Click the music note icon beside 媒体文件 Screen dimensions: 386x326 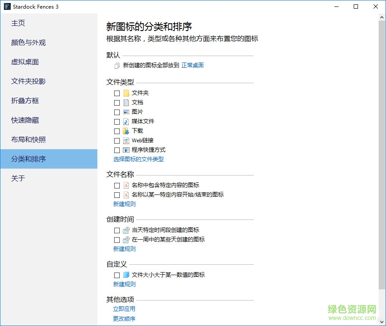126,122
